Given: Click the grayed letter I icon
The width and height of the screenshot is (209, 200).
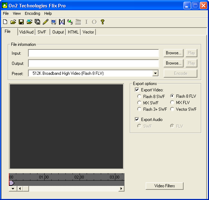Looking at the screenshot, I should (86, 22).
